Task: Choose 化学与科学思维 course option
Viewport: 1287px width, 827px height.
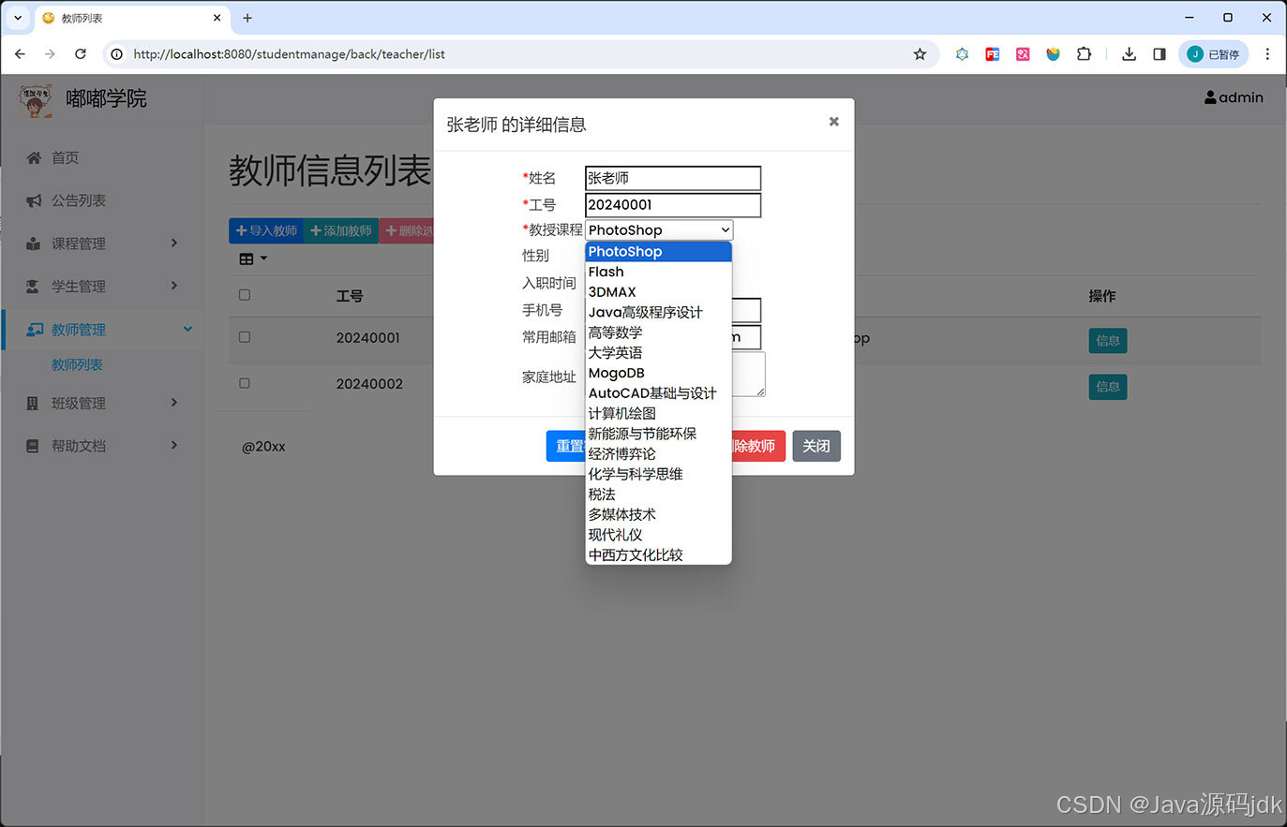Action: [658, 475]
